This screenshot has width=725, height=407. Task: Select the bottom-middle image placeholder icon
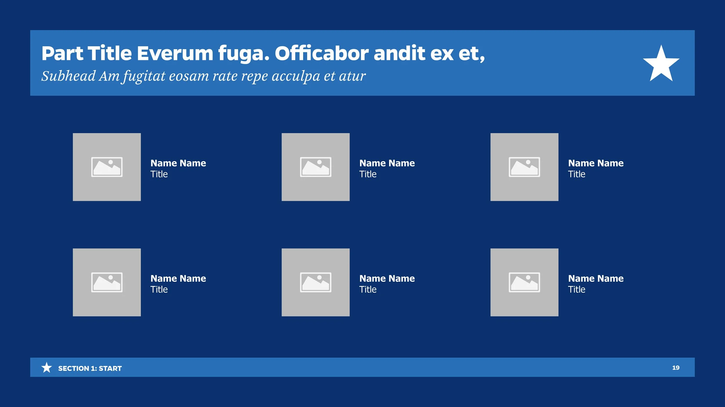[316, 282]
